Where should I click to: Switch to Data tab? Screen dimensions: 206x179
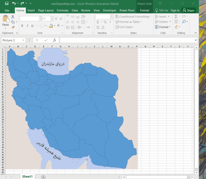(75, 10)
